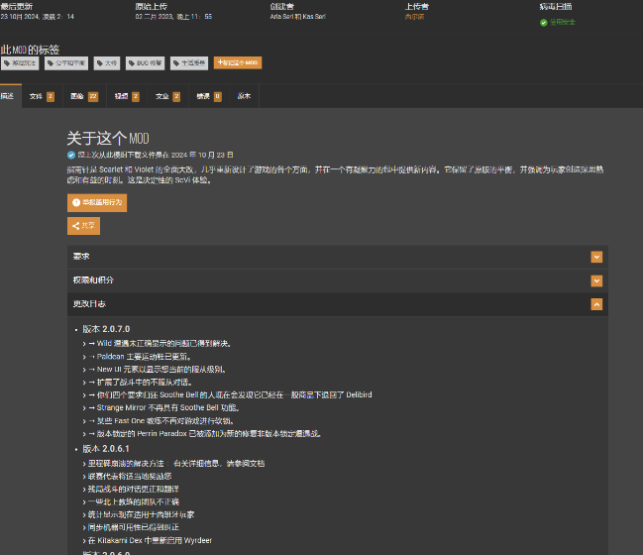Expand the 权限和积分 section chevron

[x=596, y=280]
